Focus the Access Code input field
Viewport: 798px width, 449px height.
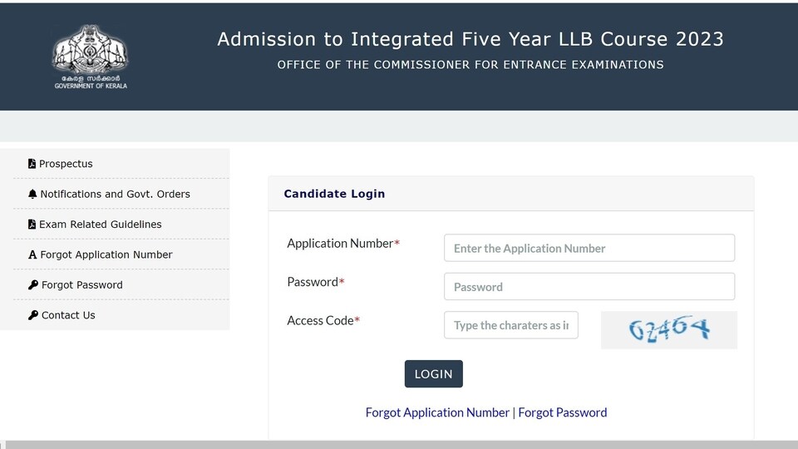511,325
